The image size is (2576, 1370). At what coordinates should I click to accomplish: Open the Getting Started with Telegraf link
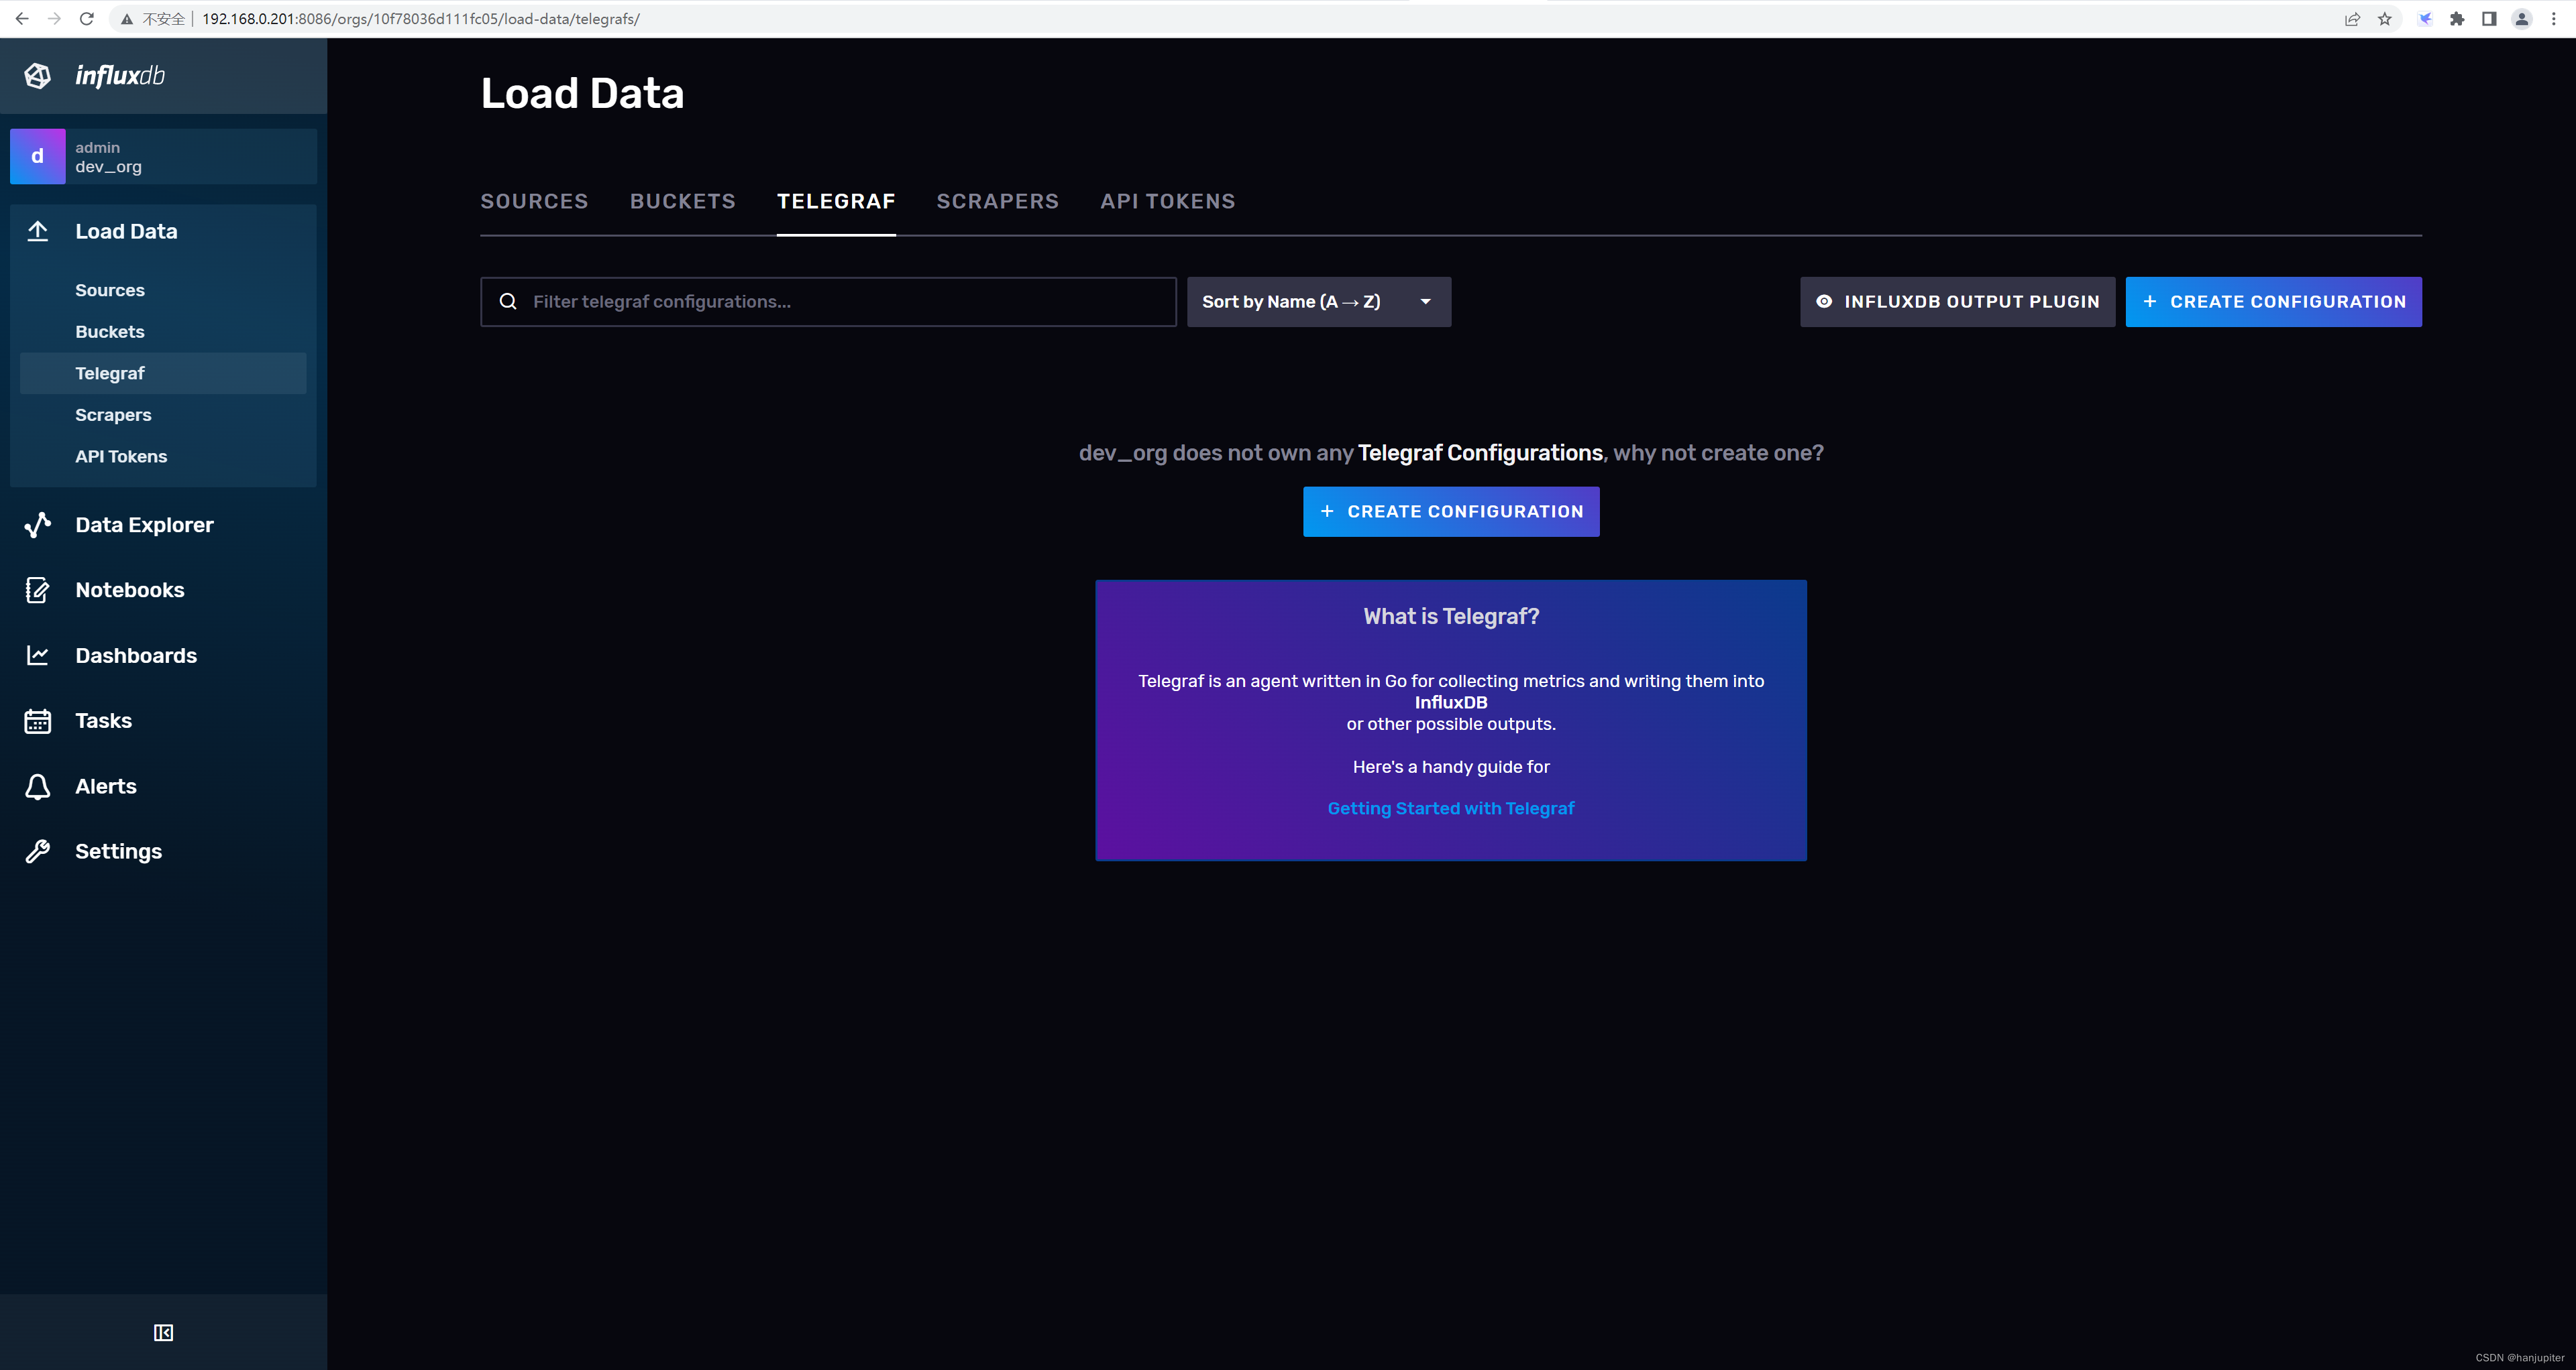tap(1450, 808)
